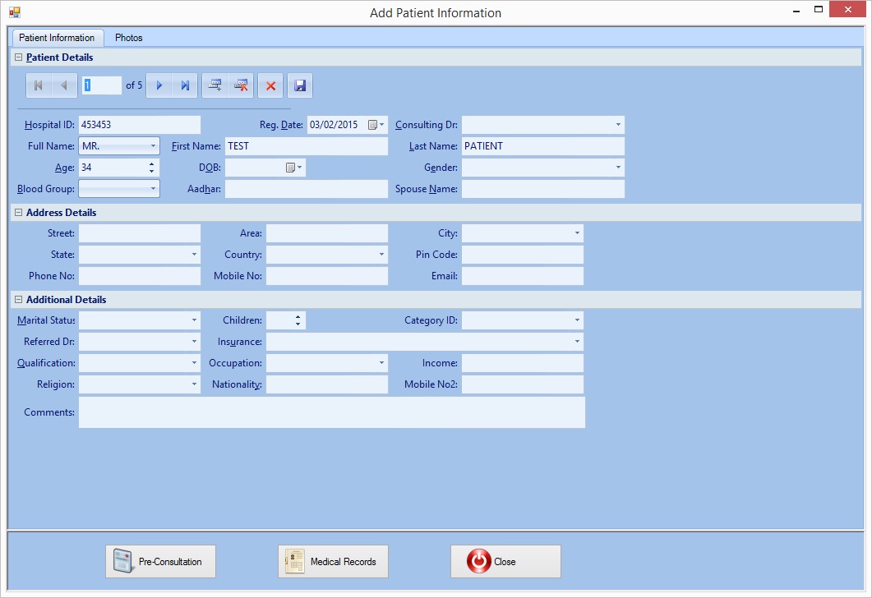Open Medical Records

tap(333, 562)
